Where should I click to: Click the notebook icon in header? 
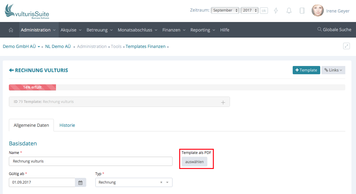pyautogui.click(x=302, y=11)
